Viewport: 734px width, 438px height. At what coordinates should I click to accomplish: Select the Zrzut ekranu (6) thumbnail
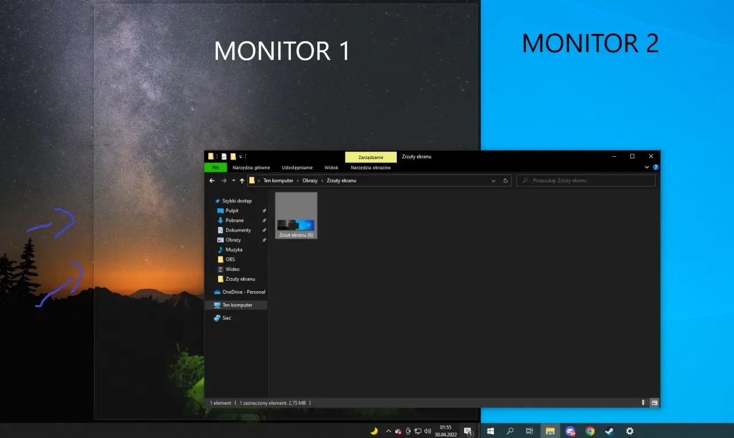pos(296,216)
